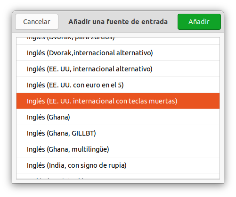
Task: Pick Inglés (Ghana, GILLBT) from the list
Action: 118,133
